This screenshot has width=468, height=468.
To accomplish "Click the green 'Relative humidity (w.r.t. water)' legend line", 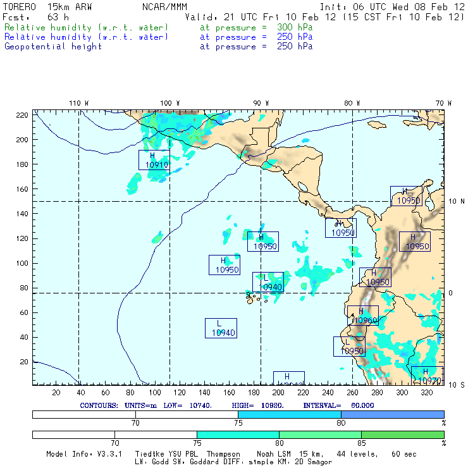I will pos(86,27).
